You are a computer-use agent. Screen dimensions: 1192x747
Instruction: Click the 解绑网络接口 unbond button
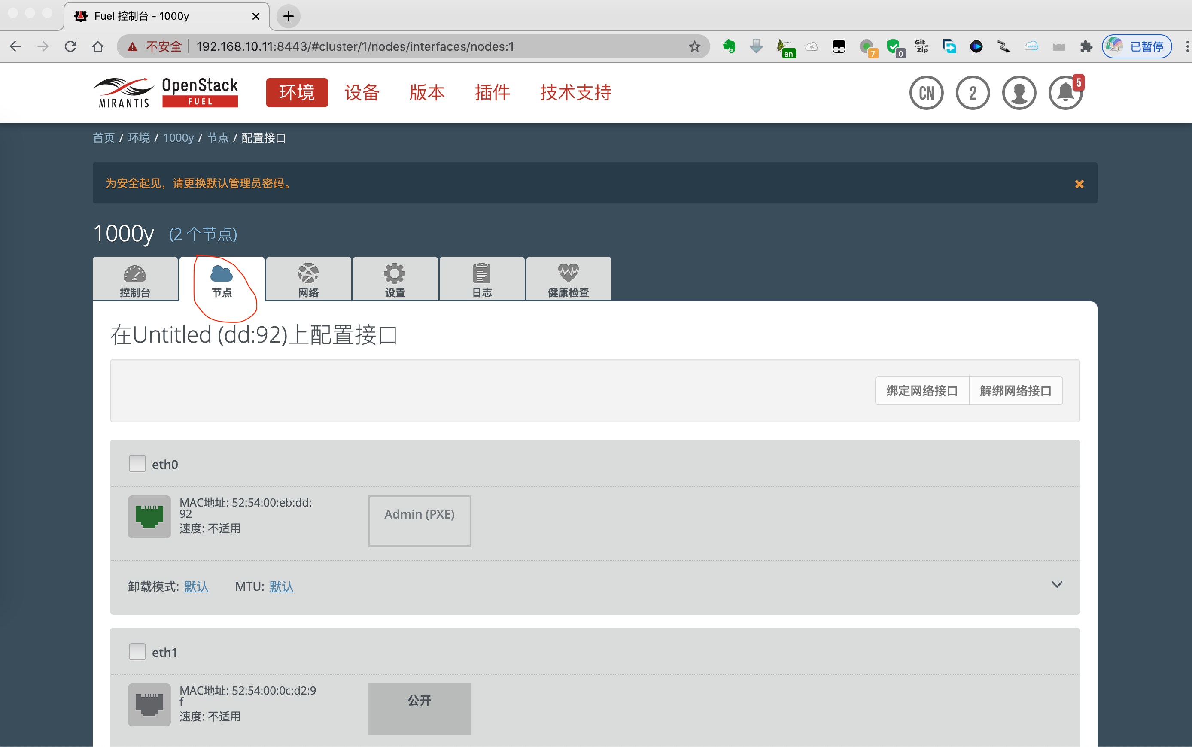click(1016, 391)
